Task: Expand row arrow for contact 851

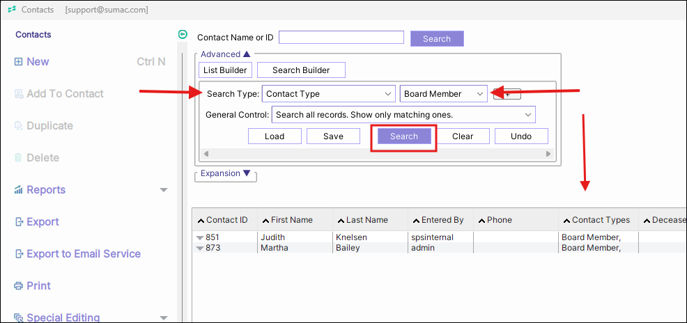Action: pos(200,238)
